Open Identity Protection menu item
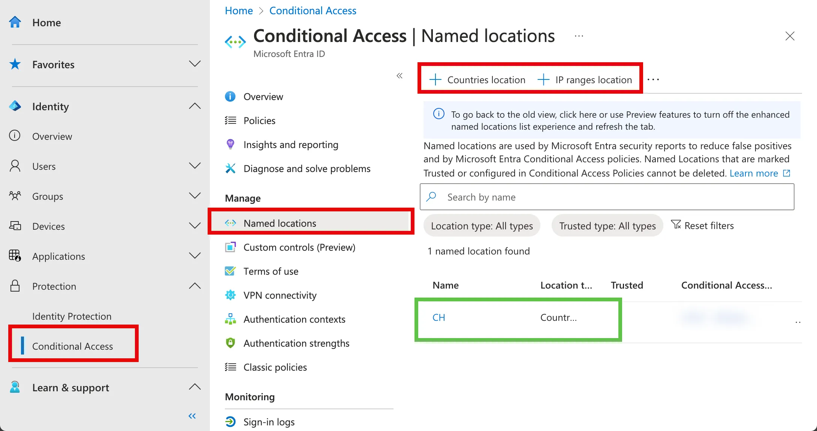 click(x=72, y=316)
